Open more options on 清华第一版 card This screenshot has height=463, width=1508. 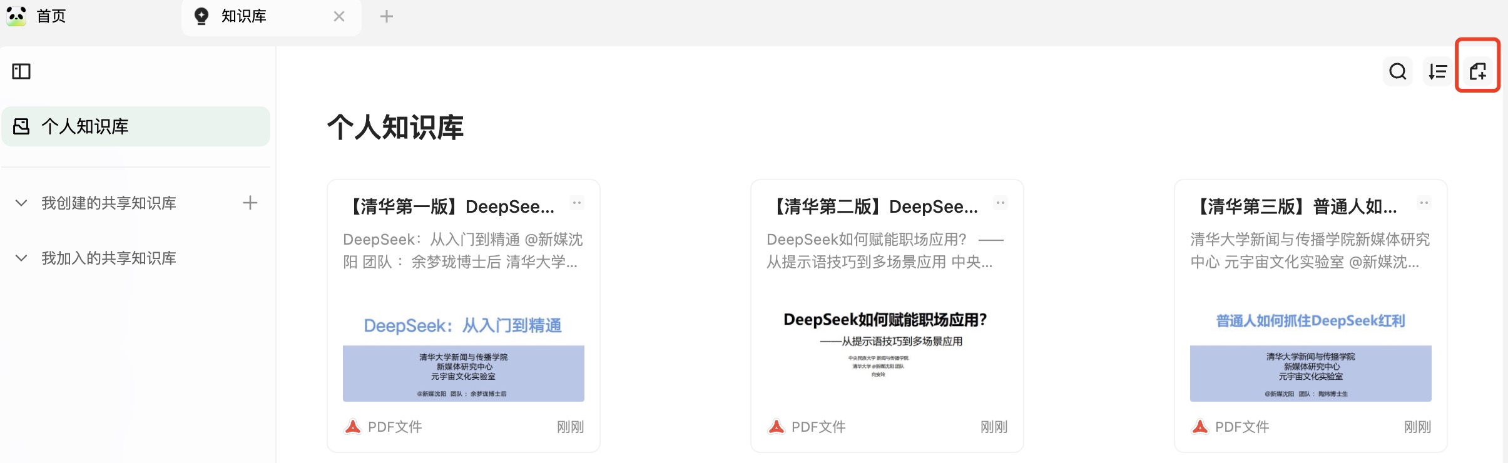click(x=577, y=203)
